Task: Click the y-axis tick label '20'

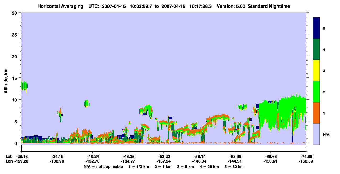Action: (15, 56)
